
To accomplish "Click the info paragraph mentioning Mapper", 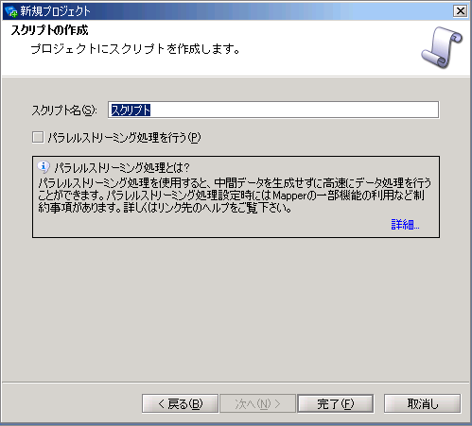I will [x=235, y=196].
